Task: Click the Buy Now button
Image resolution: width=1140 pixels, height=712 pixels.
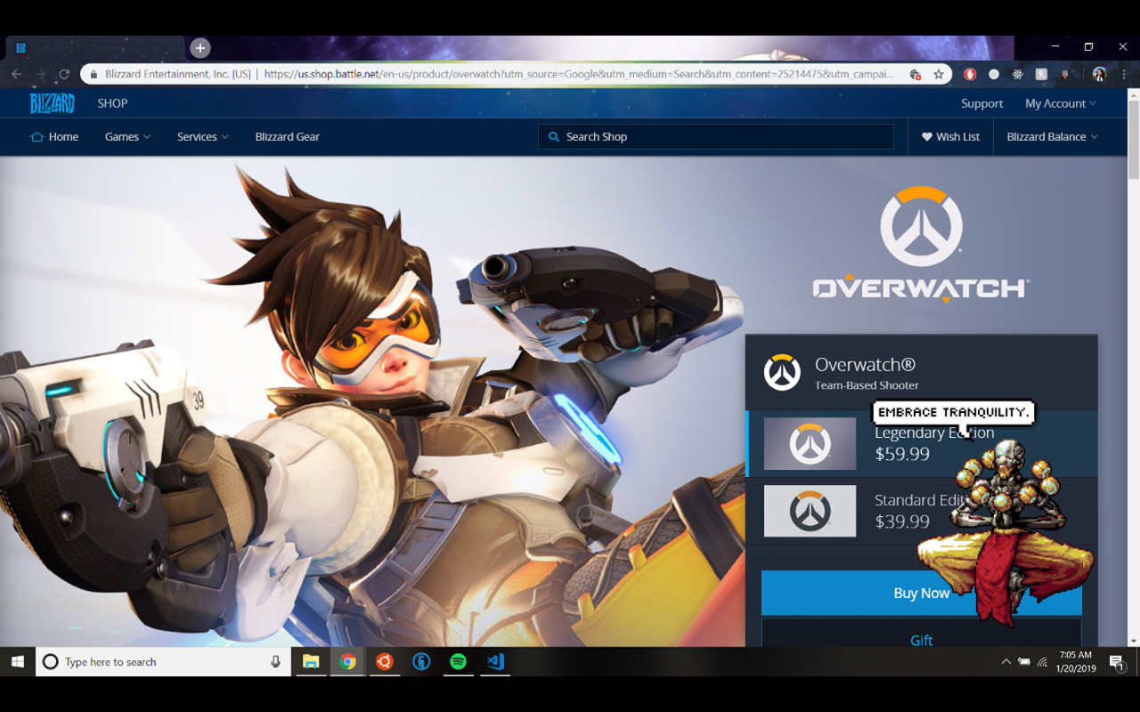Action: click(922, 593)
